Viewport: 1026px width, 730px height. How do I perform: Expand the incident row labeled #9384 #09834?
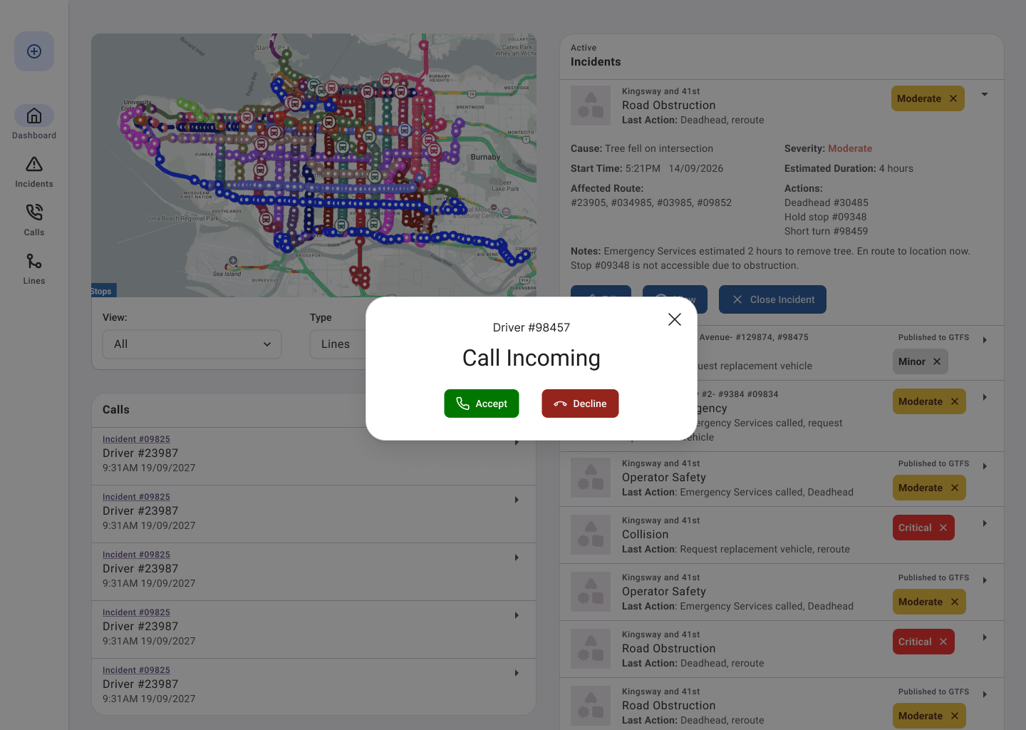click(985, 397)
